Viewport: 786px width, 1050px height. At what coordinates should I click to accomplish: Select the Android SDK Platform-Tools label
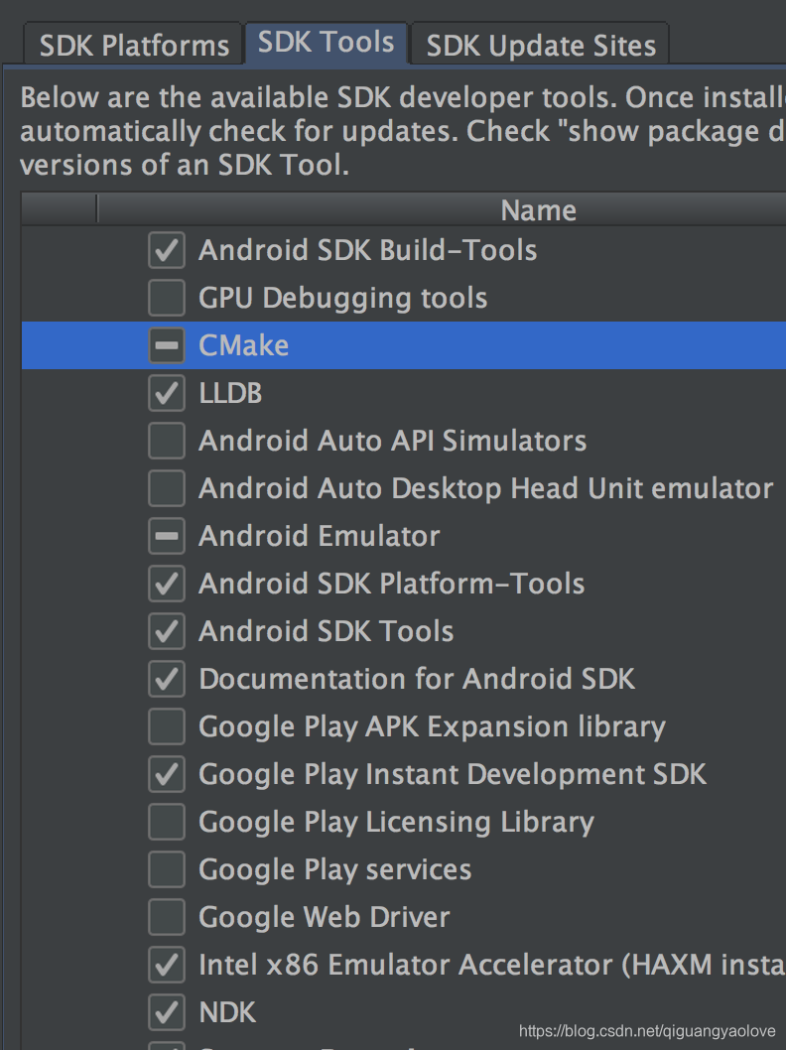click(x=392, y=584)
